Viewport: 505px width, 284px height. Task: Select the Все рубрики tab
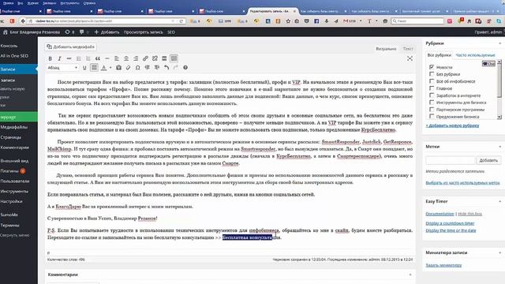coord(439,55)
